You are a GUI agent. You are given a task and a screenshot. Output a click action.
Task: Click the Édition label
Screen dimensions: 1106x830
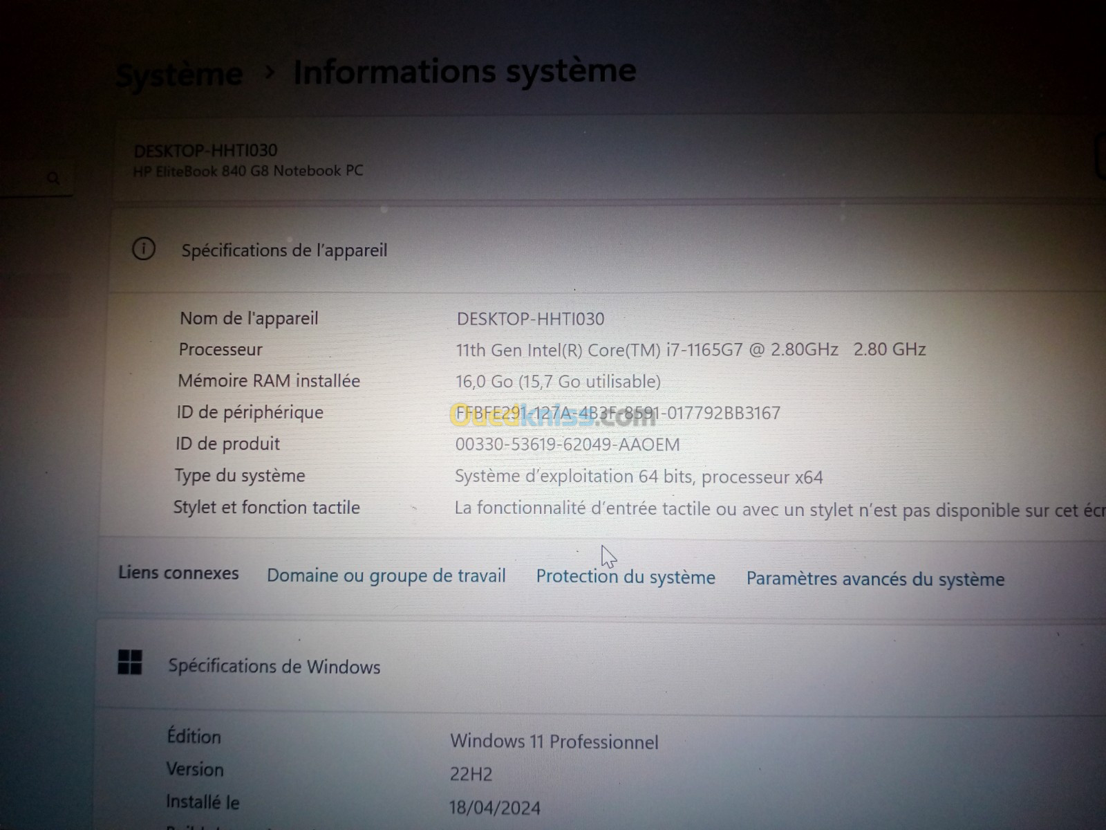click(194, 736)
